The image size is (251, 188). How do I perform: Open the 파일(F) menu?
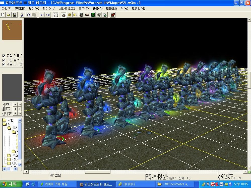tap(7, 9)
